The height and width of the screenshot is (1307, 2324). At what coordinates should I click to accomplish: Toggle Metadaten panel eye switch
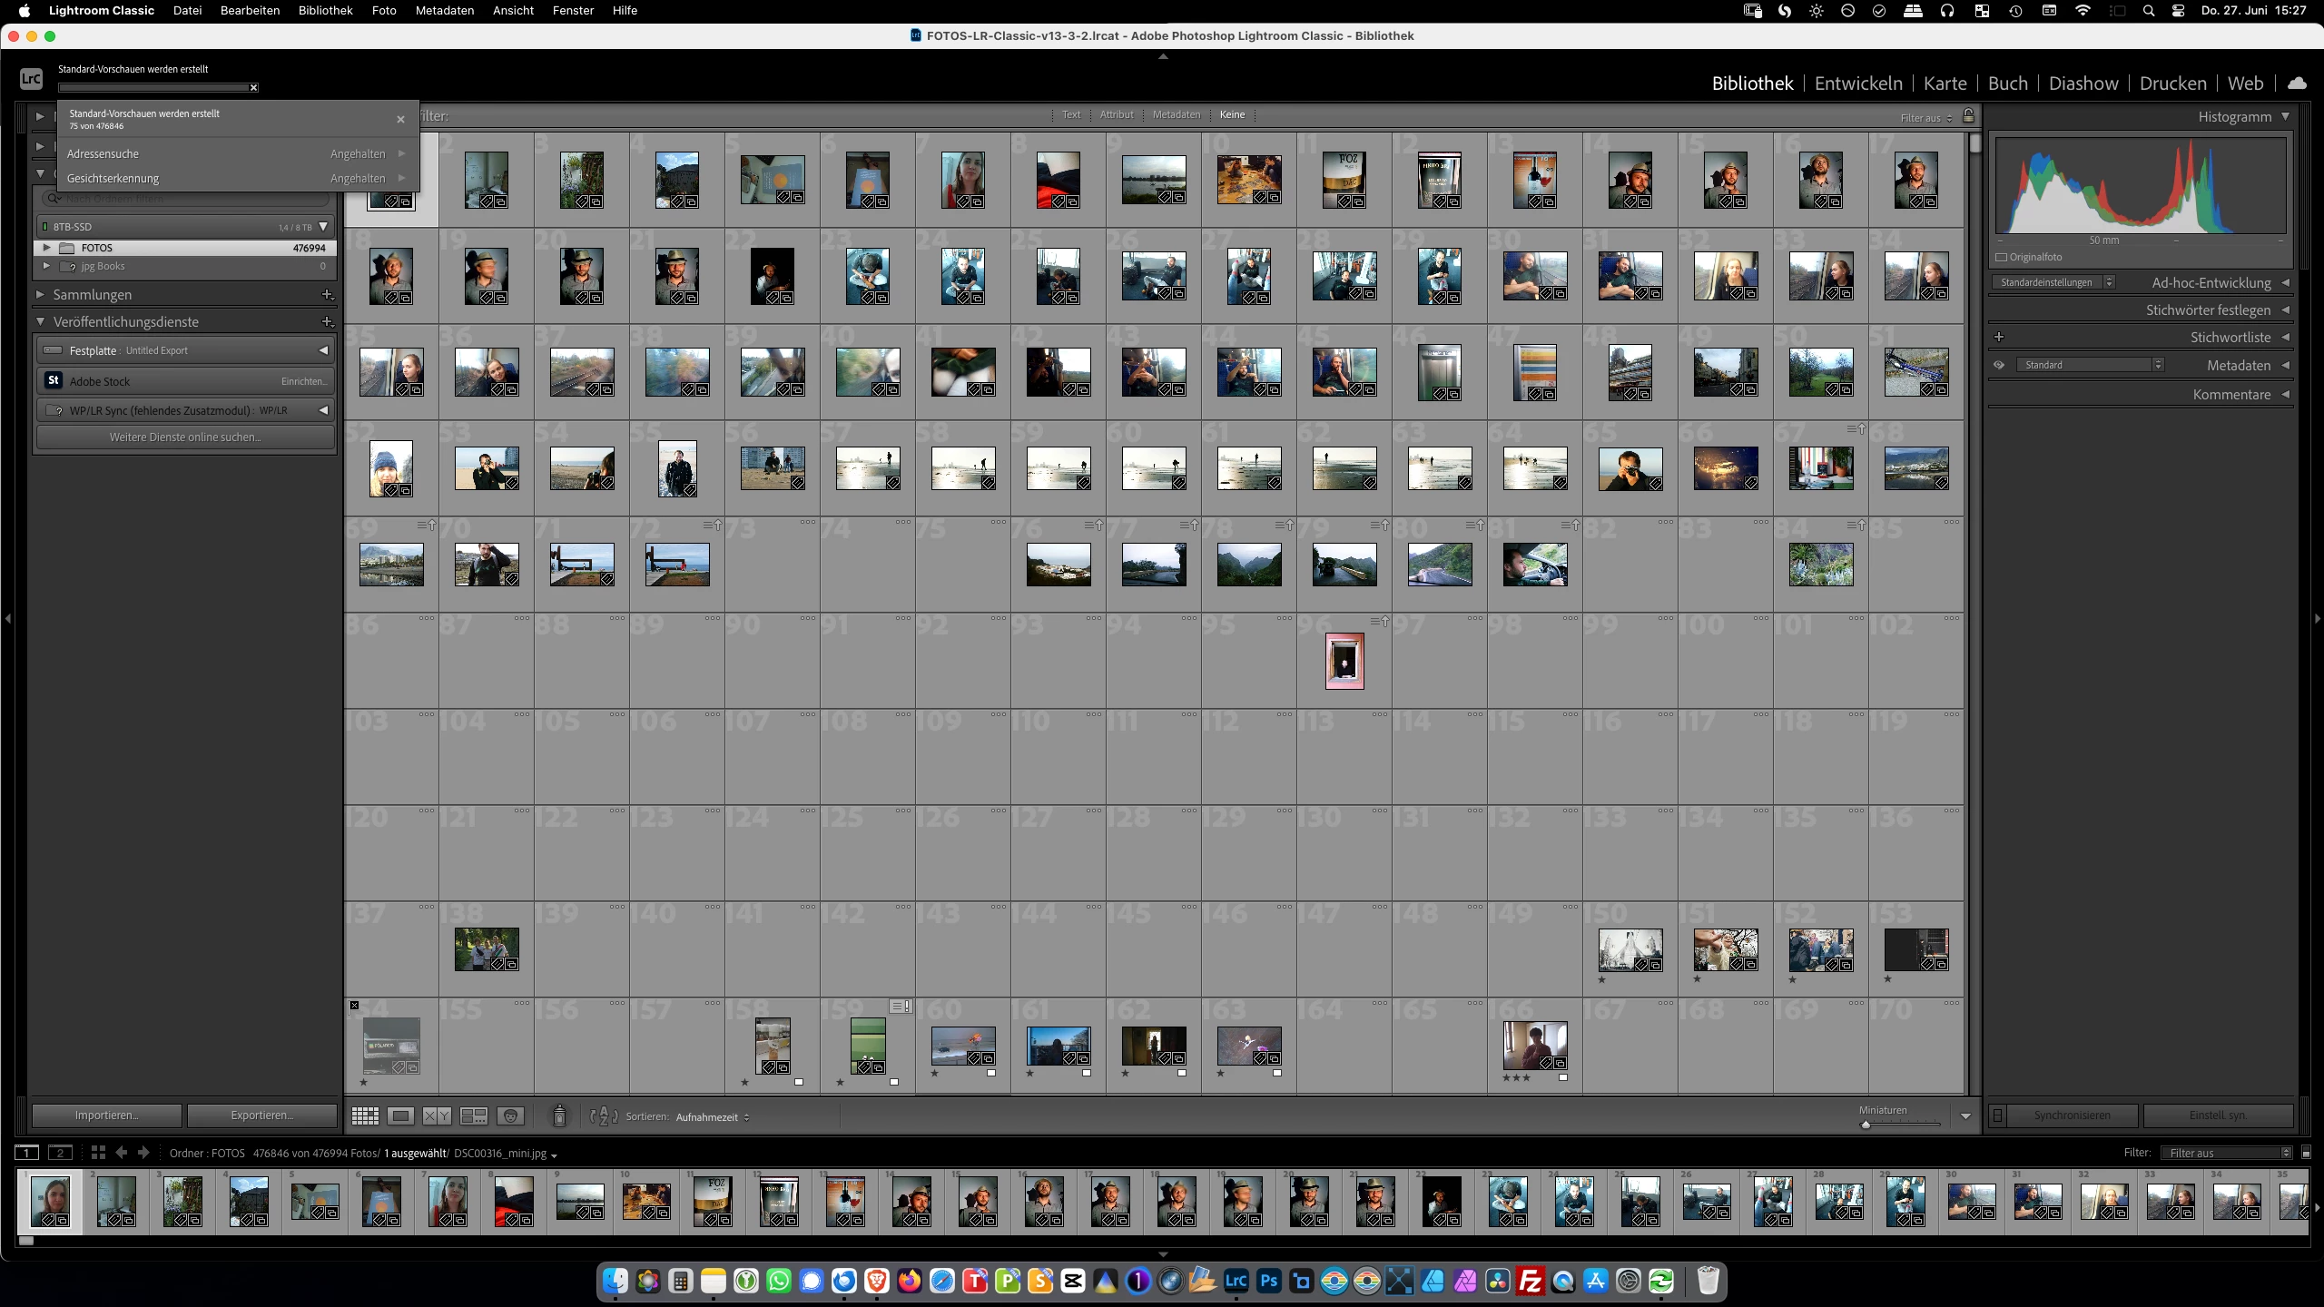point(1999,365)
